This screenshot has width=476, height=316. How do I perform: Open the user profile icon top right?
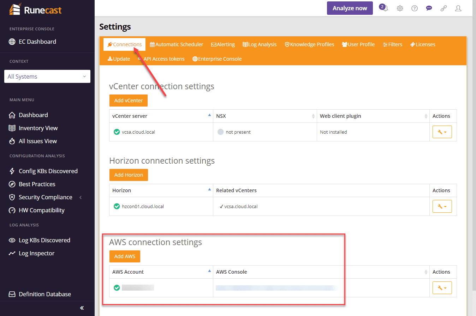458,8
